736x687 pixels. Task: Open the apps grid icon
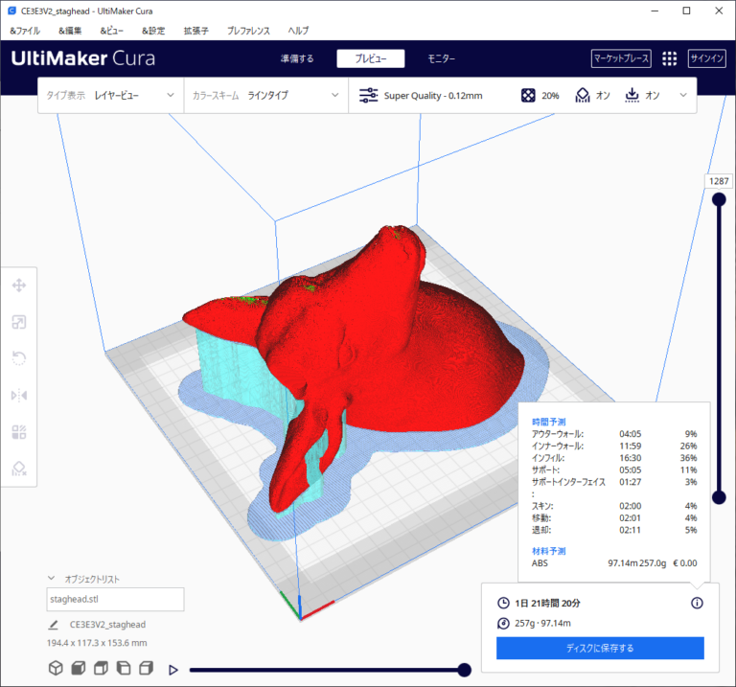[669, 58]
